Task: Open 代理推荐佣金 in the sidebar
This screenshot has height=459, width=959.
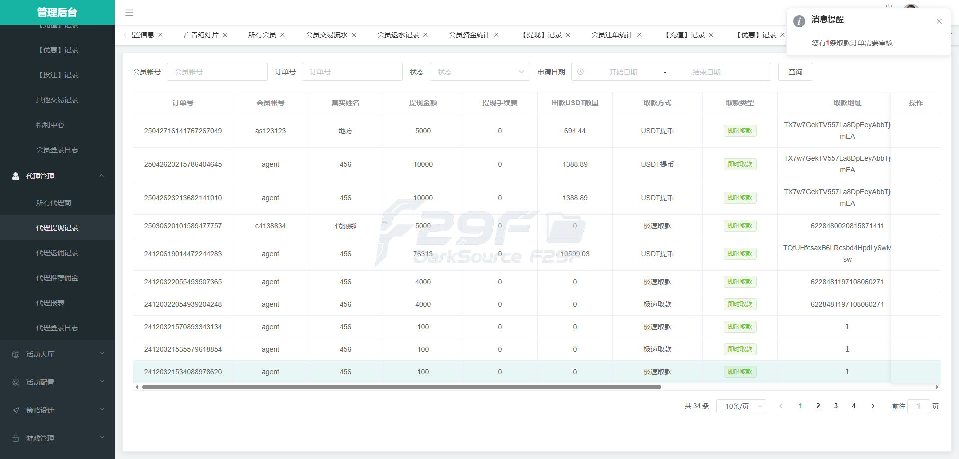Action: (x=57, y=278)
